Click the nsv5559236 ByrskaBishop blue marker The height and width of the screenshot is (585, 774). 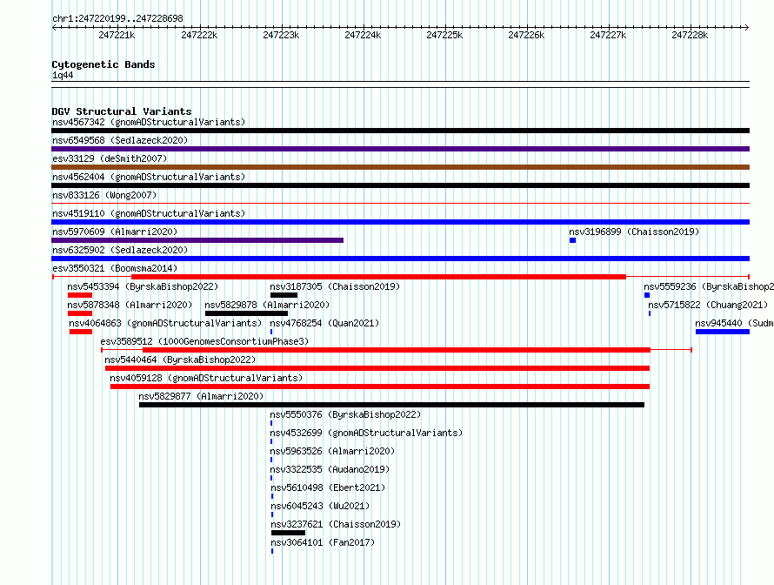pyautogui.click(x=647, y=295)
